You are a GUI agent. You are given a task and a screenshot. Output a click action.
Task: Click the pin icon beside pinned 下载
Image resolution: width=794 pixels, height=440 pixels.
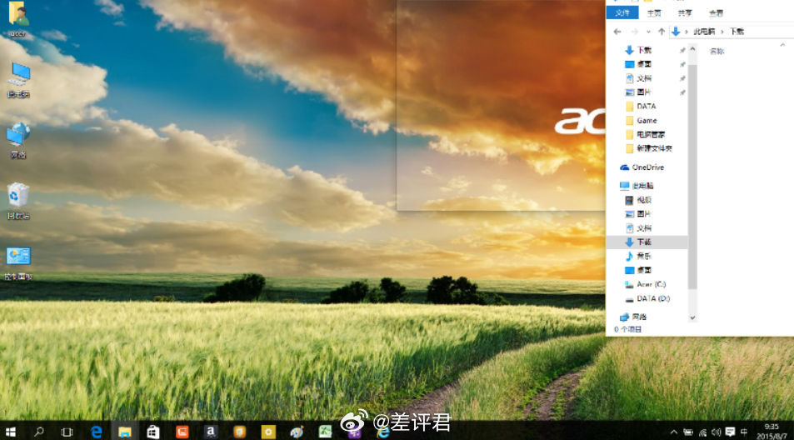682,50
